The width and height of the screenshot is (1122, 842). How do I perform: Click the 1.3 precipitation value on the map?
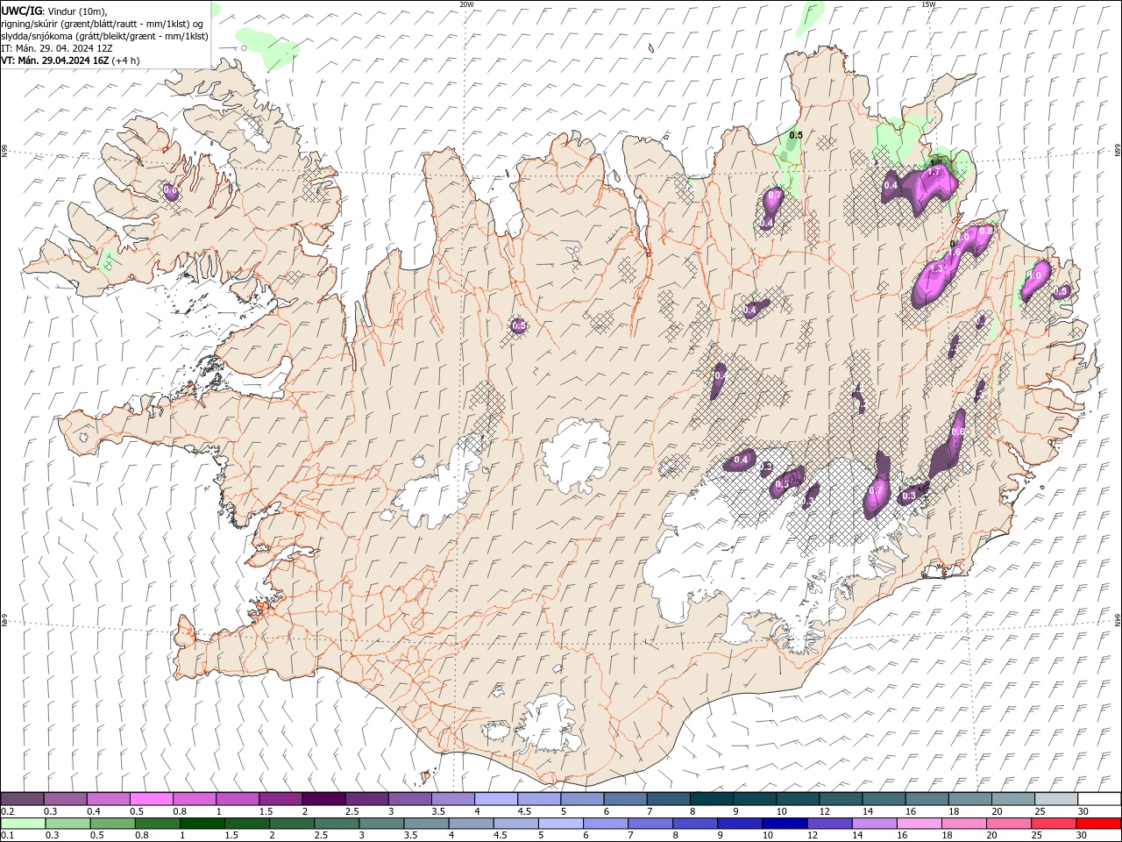pos(936,269)
